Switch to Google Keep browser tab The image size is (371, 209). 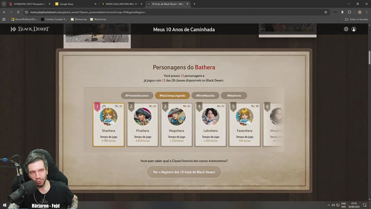75,4
